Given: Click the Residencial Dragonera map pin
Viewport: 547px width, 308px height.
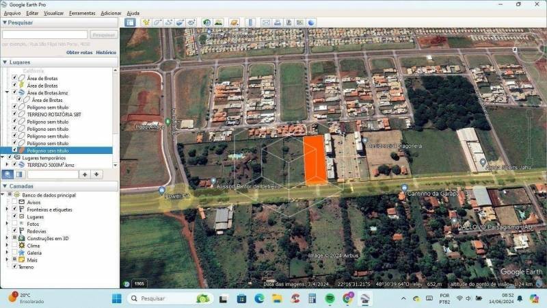Looking at the screenshot, I should coord(365,140).
